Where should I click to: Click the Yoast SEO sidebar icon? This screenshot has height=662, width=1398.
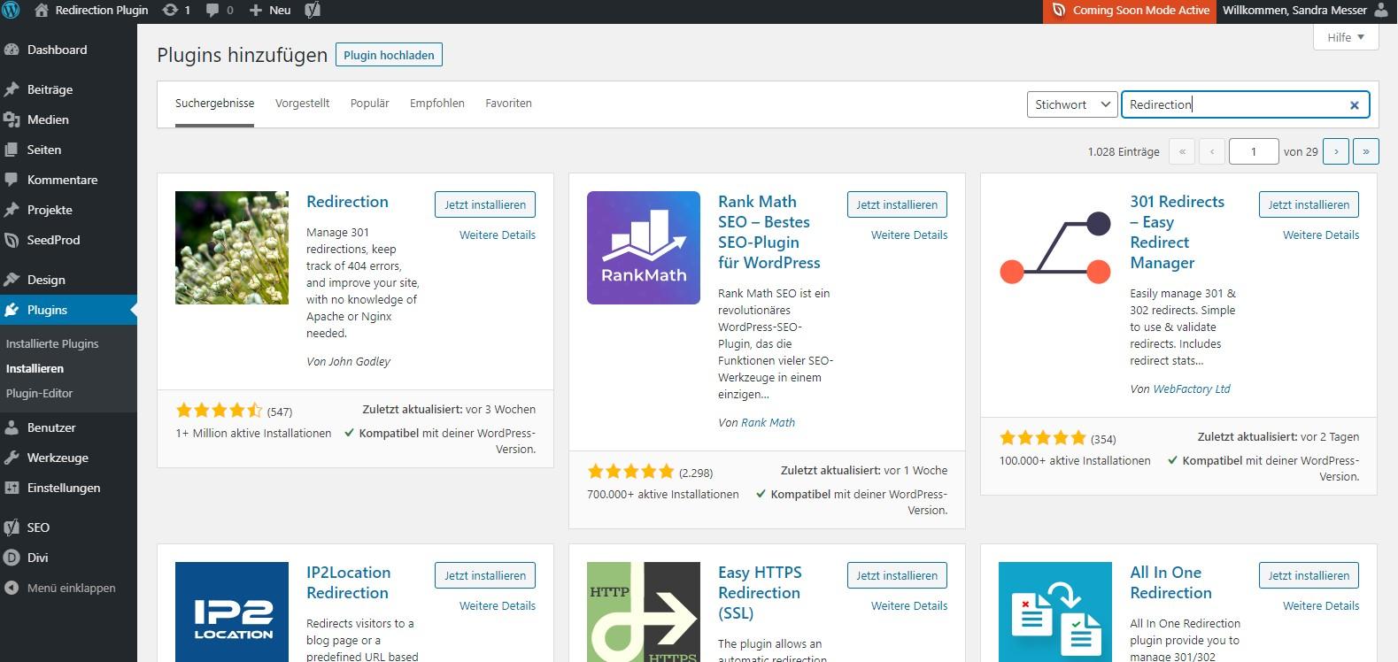12,527
